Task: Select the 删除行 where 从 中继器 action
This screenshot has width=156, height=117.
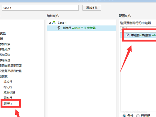Action: 81,28
